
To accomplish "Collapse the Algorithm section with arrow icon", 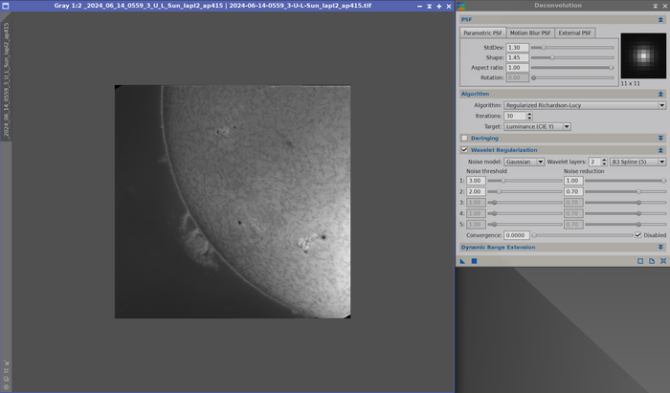I will click(660, 94).
